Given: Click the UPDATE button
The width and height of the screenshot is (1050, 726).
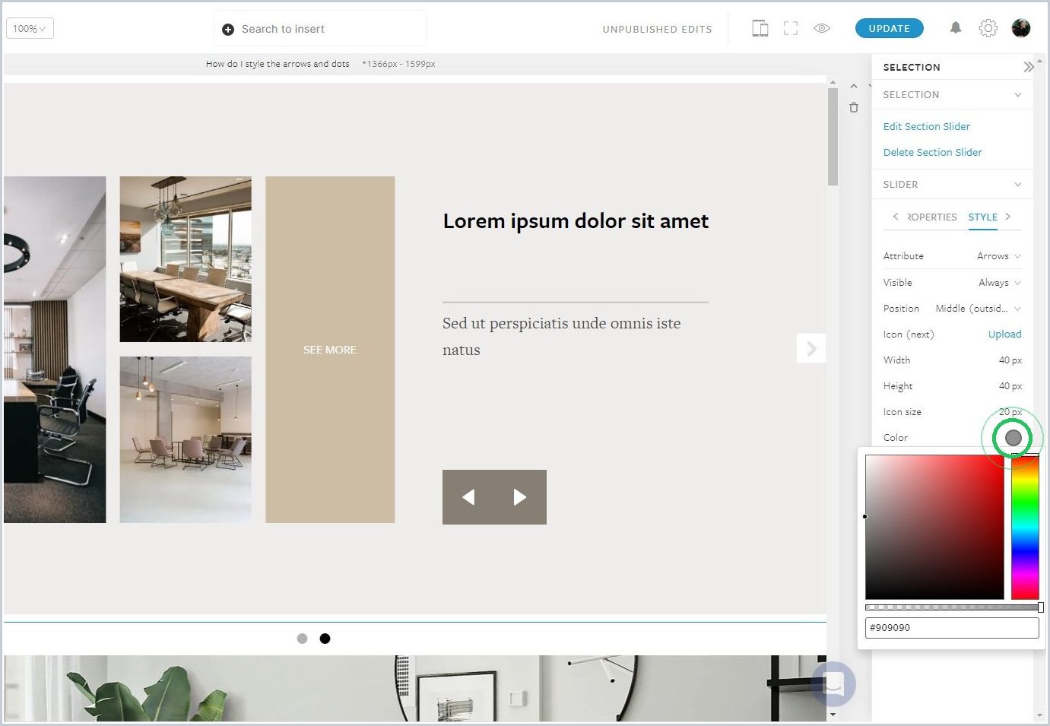Looking at the screenshot, I should click(x=890, y=29).
